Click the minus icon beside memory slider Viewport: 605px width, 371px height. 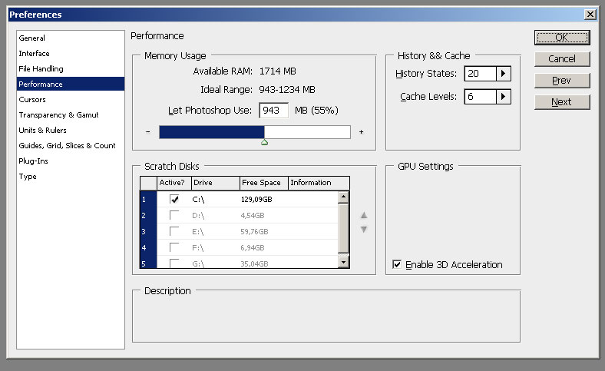(147, 132)
